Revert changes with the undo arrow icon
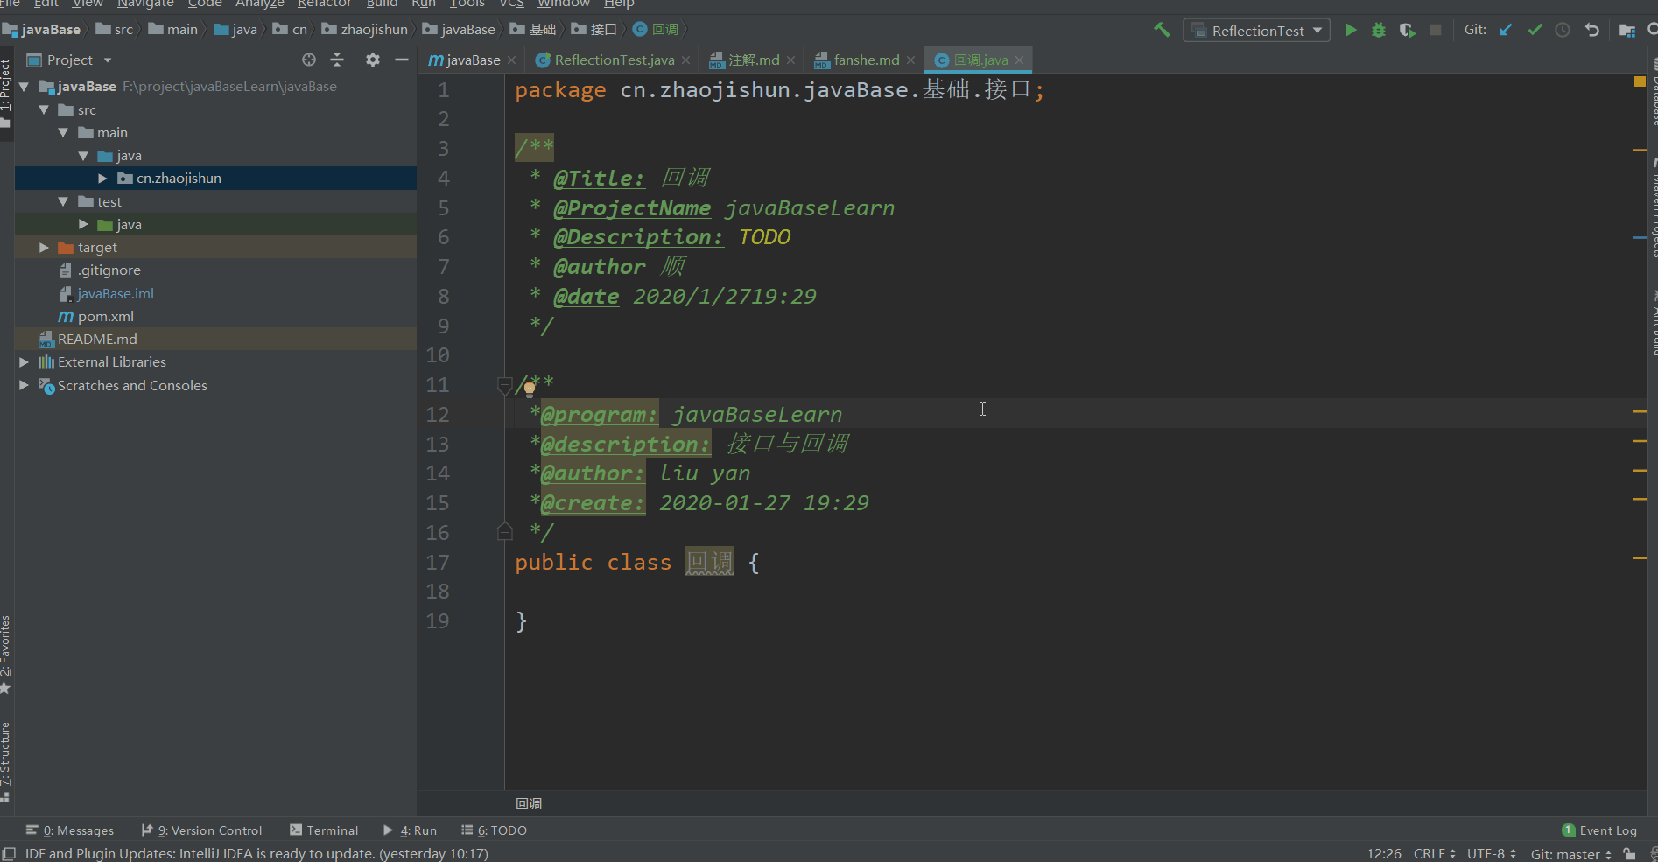The height and width of the screenshot is (862, 1658). (1592, 30)
